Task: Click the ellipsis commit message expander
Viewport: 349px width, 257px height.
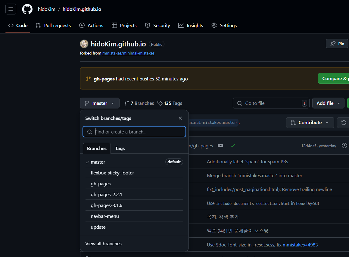Action: (x=220, y=146)
